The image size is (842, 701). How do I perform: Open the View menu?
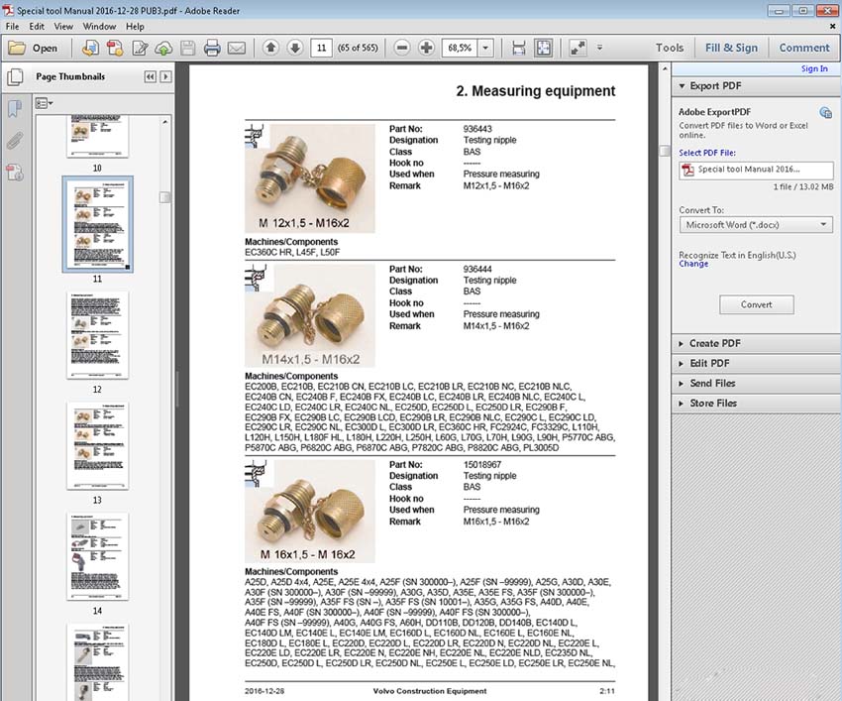[63, 27]
